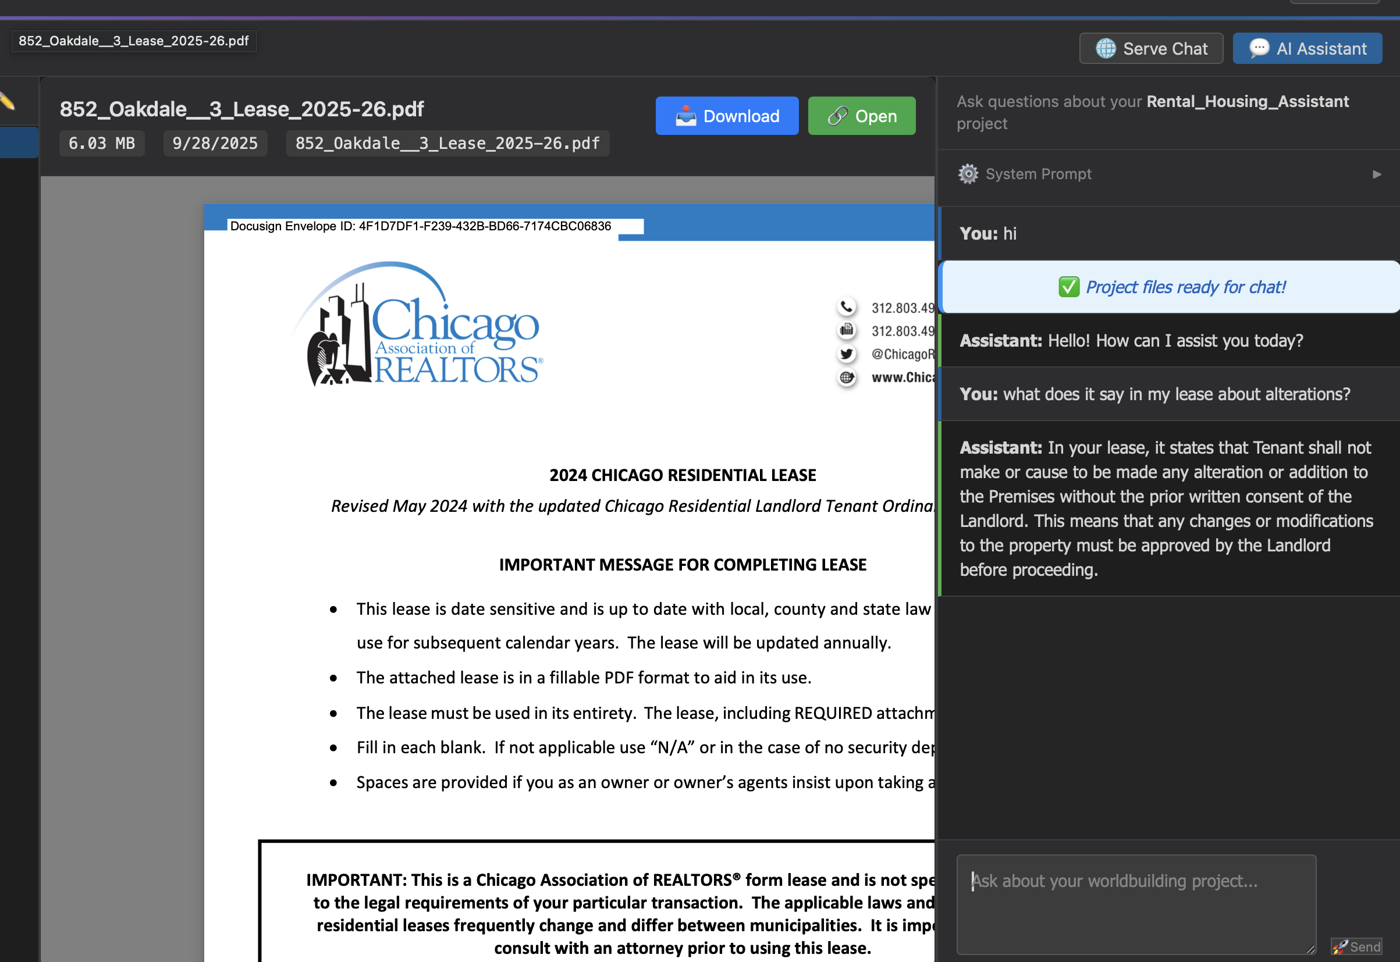Click the green checkmark in the ready banner
The image size is (1400, 962).
pos(1068,287)
